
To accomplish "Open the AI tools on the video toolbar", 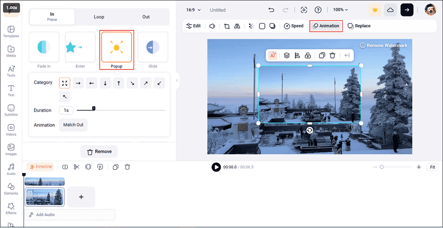I will 273,55.
